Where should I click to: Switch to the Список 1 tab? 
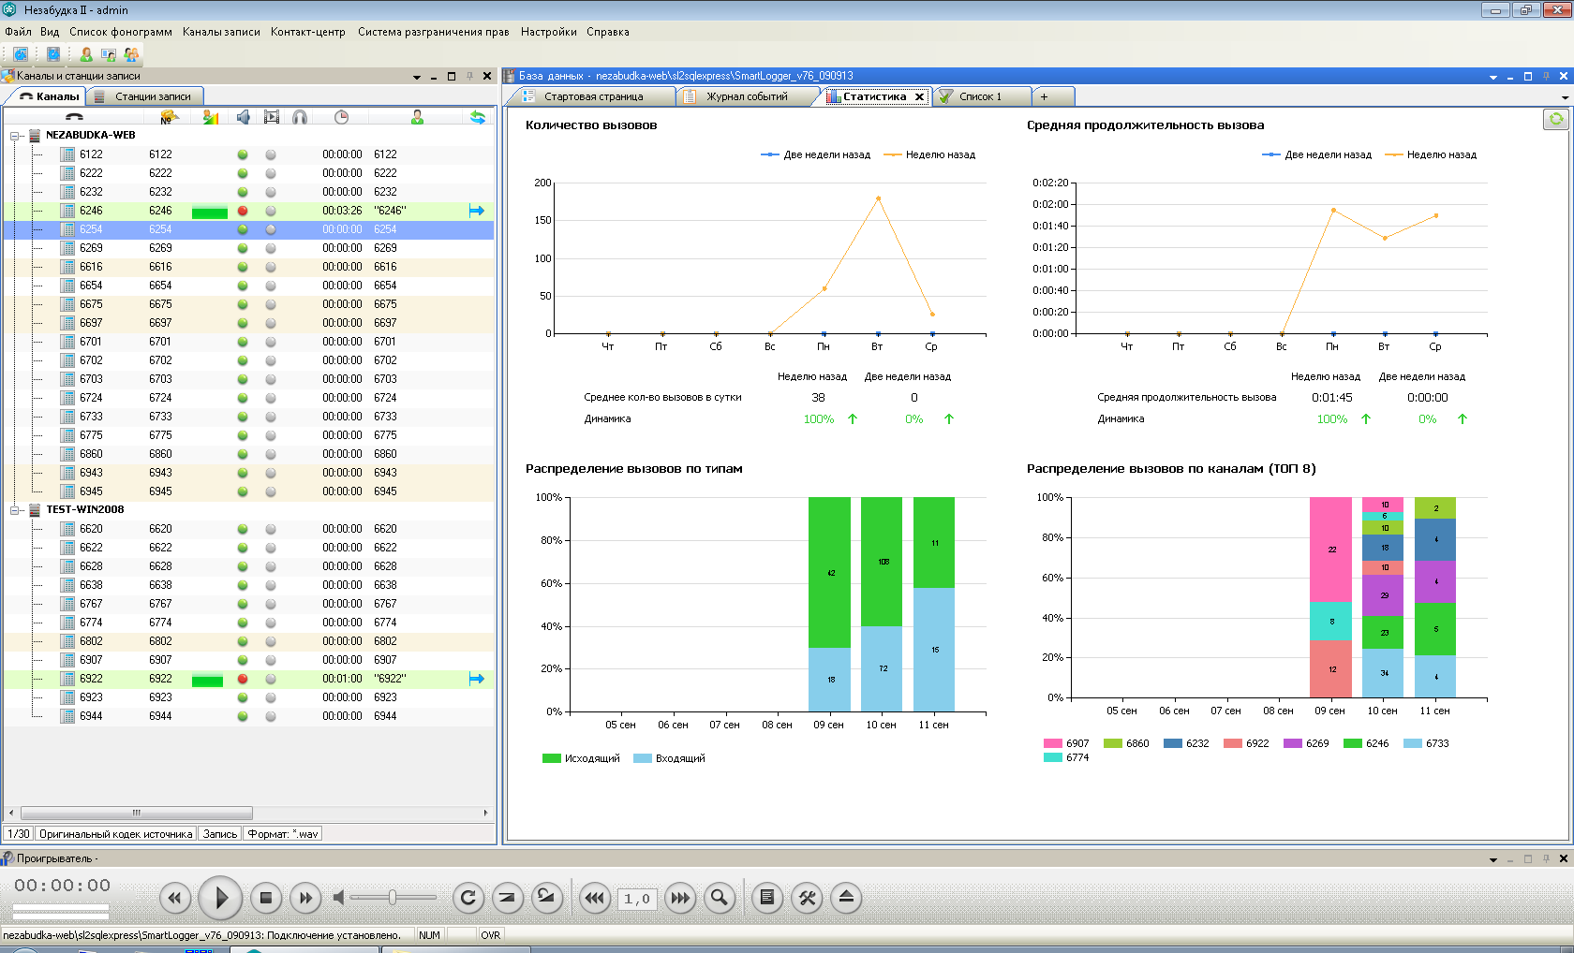980,96
